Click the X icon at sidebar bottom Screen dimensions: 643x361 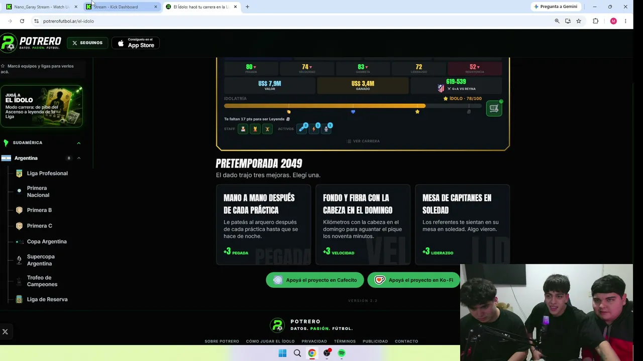pyautogui.click(x=5, y=331)
